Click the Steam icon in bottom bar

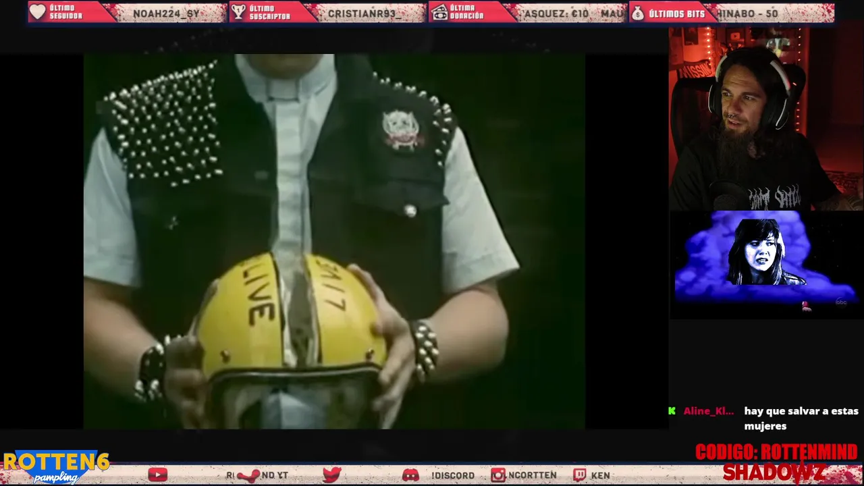pyautogui.click(x=248, y=476)
